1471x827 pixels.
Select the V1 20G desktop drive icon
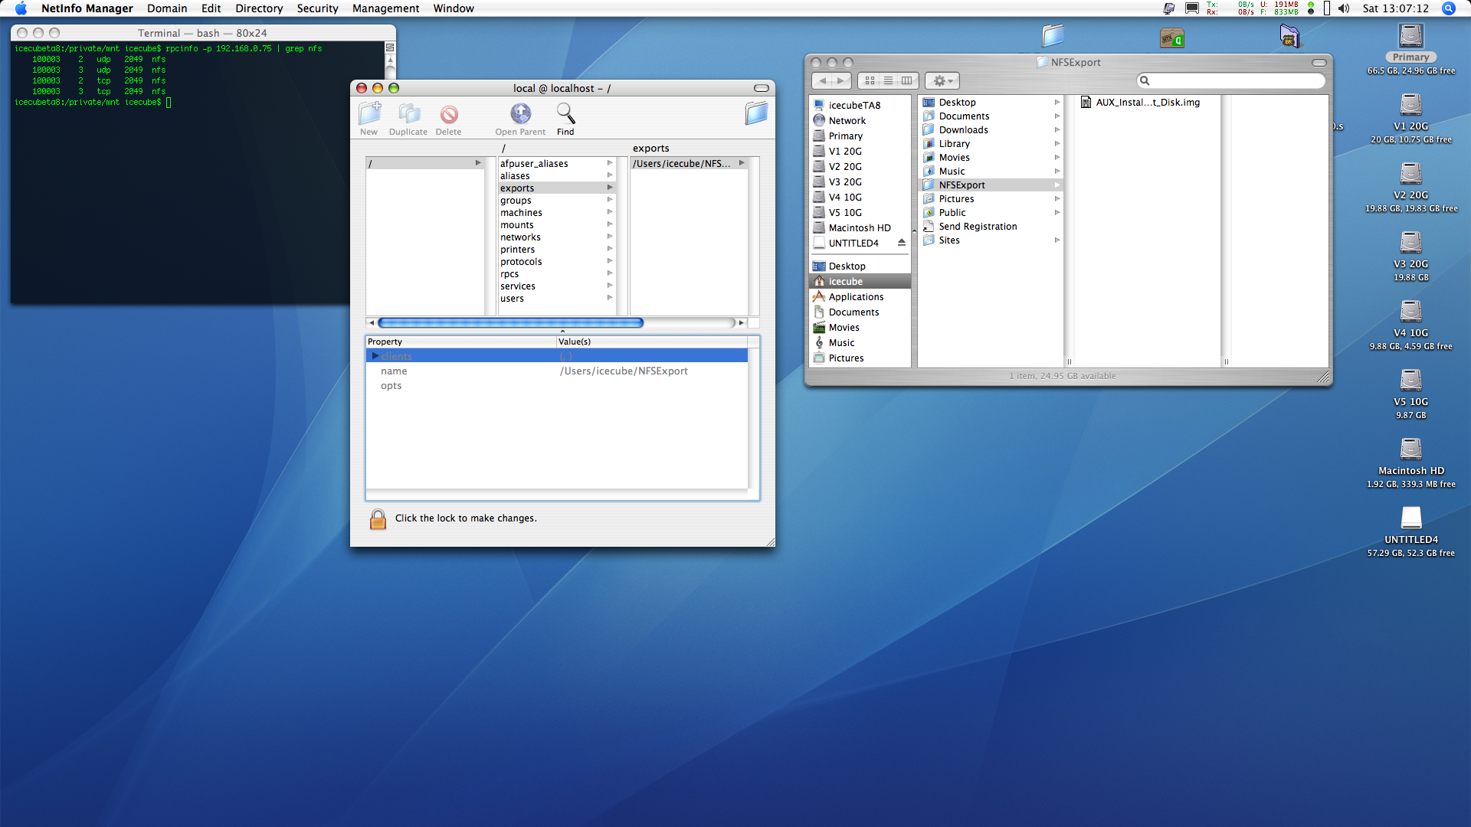[1410, 105]
